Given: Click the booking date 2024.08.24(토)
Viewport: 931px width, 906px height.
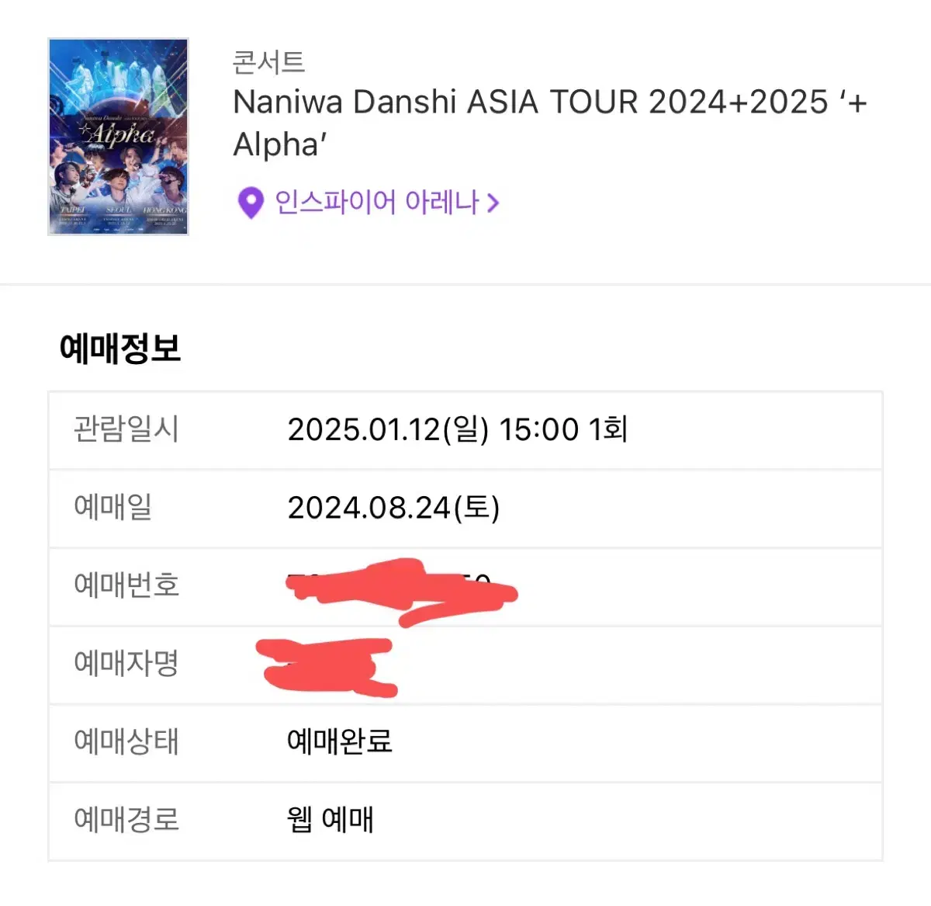Looking at the screenshot, I should (x=393, y=508).
